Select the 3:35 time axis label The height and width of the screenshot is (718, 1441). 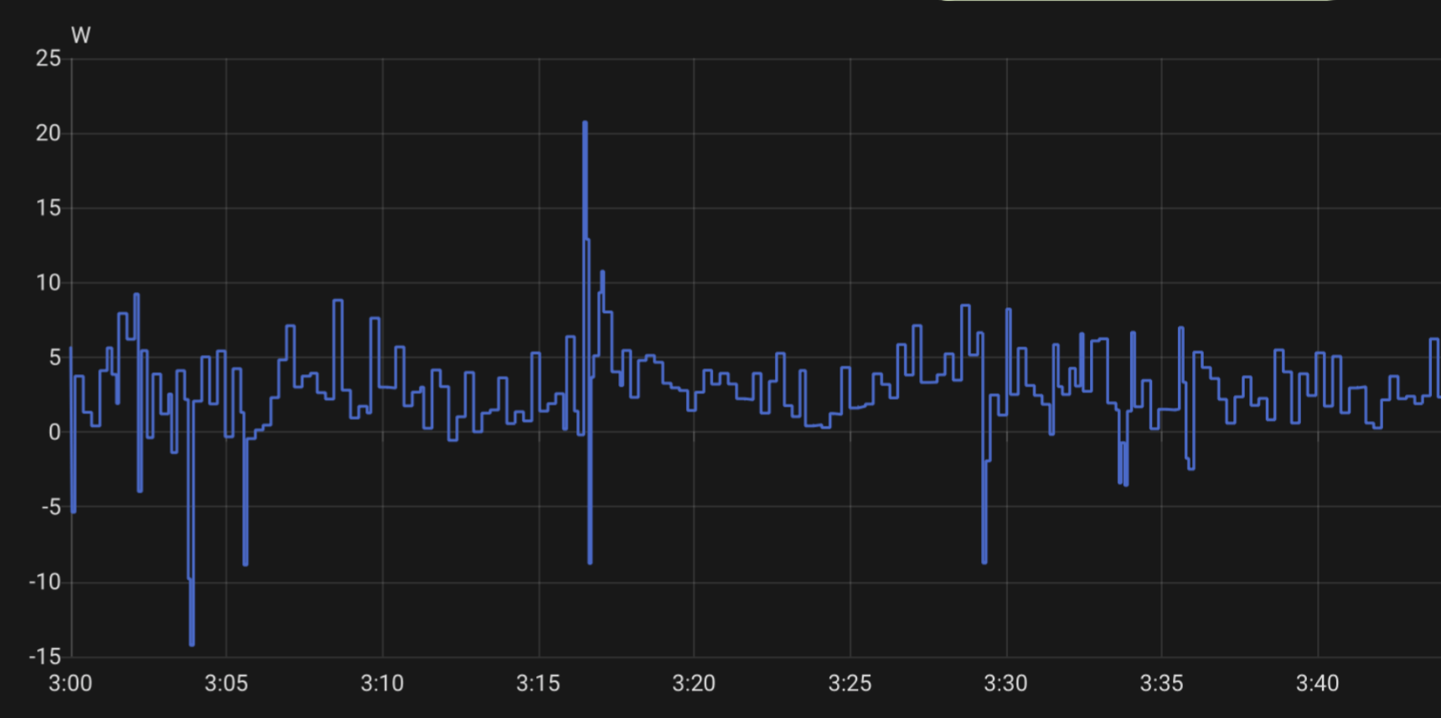tap(1161, 684)
